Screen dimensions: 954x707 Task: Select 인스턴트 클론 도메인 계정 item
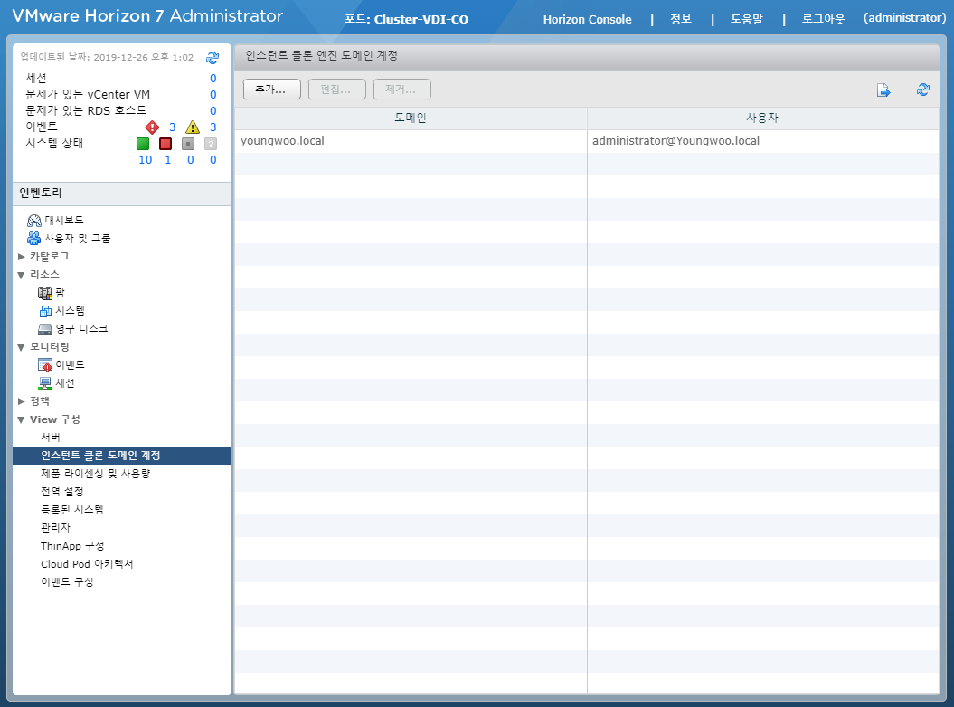122,456
